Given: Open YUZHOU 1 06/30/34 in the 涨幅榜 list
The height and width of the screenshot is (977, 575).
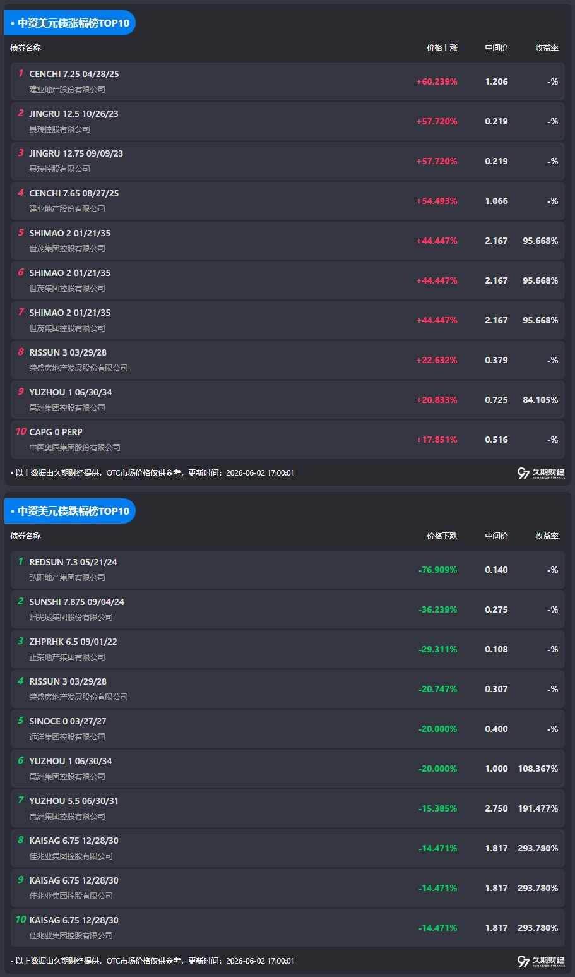Looking at the screenshot, I should tap(71, 392).
